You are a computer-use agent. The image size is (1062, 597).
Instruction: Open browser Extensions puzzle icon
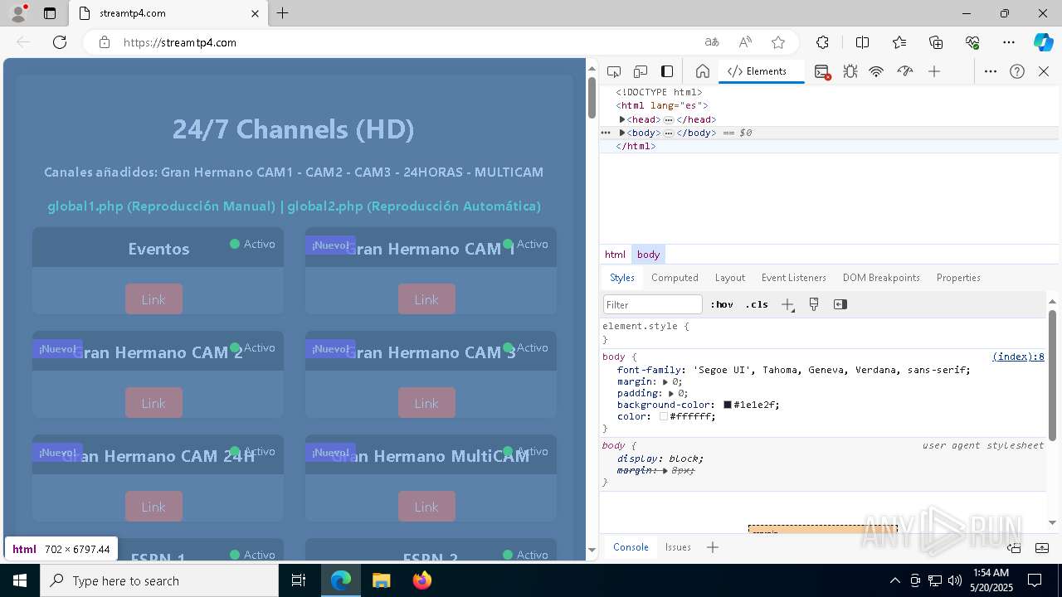pos(822,42)
